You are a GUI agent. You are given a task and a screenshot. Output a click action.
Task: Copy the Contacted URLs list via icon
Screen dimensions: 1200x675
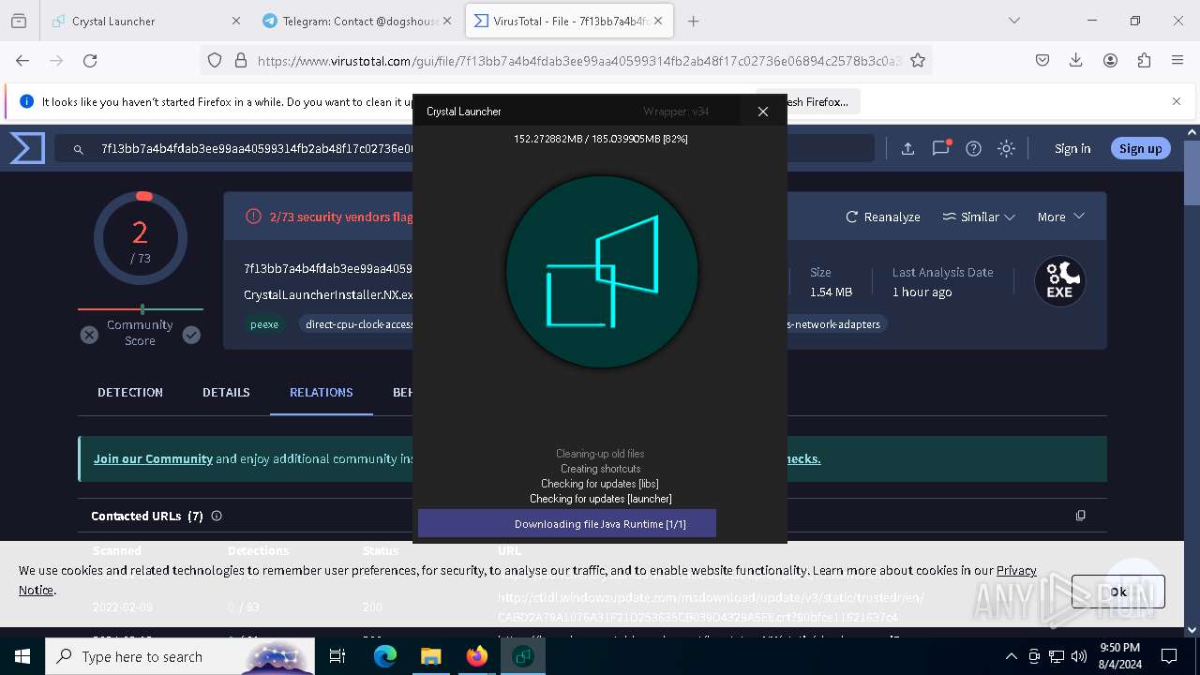(1080, 516)
